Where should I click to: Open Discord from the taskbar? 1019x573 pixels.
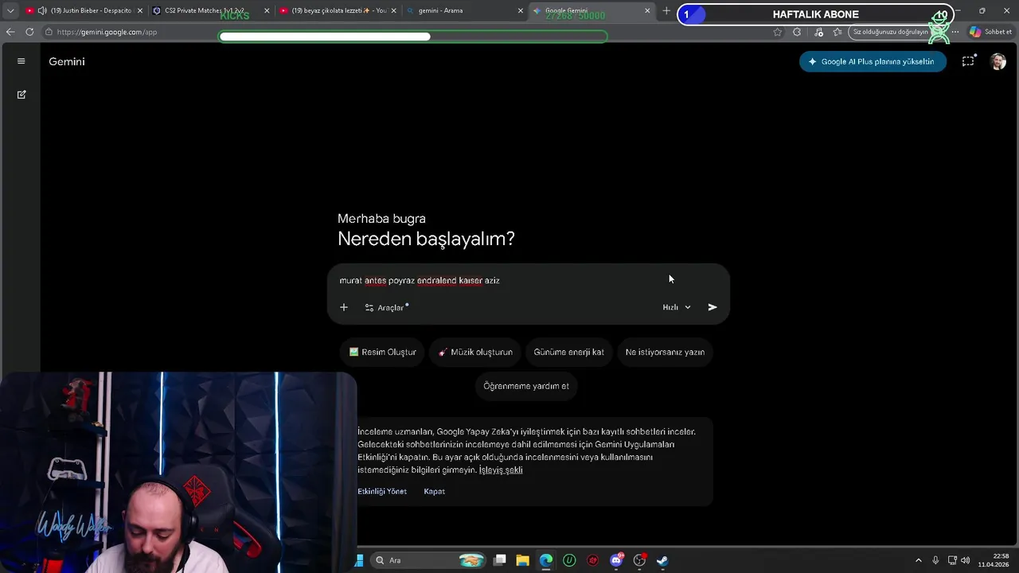point(616,560)
